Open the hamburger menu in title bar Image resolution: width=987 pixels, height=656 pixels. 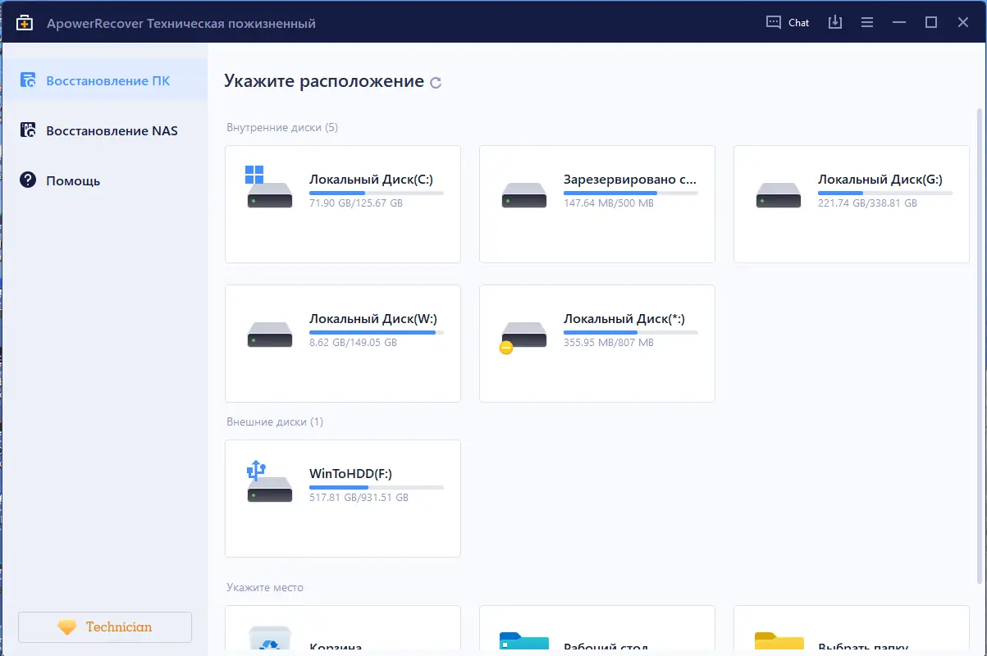[866, 23]
